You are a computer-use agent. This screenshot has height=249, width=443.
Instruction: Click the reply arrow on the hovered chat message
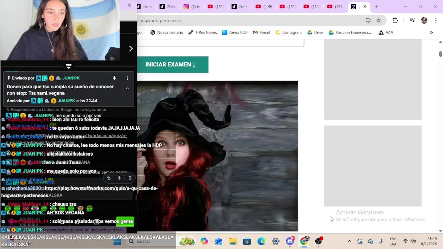(109, 178)
